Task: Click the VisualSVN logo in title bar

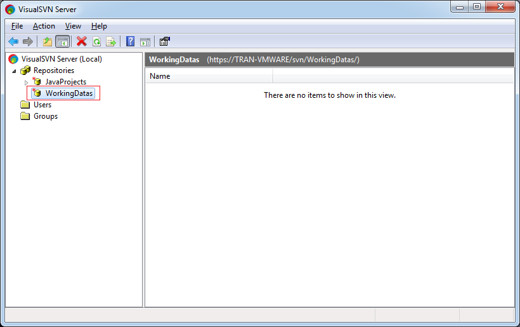Action: [10, 10]
